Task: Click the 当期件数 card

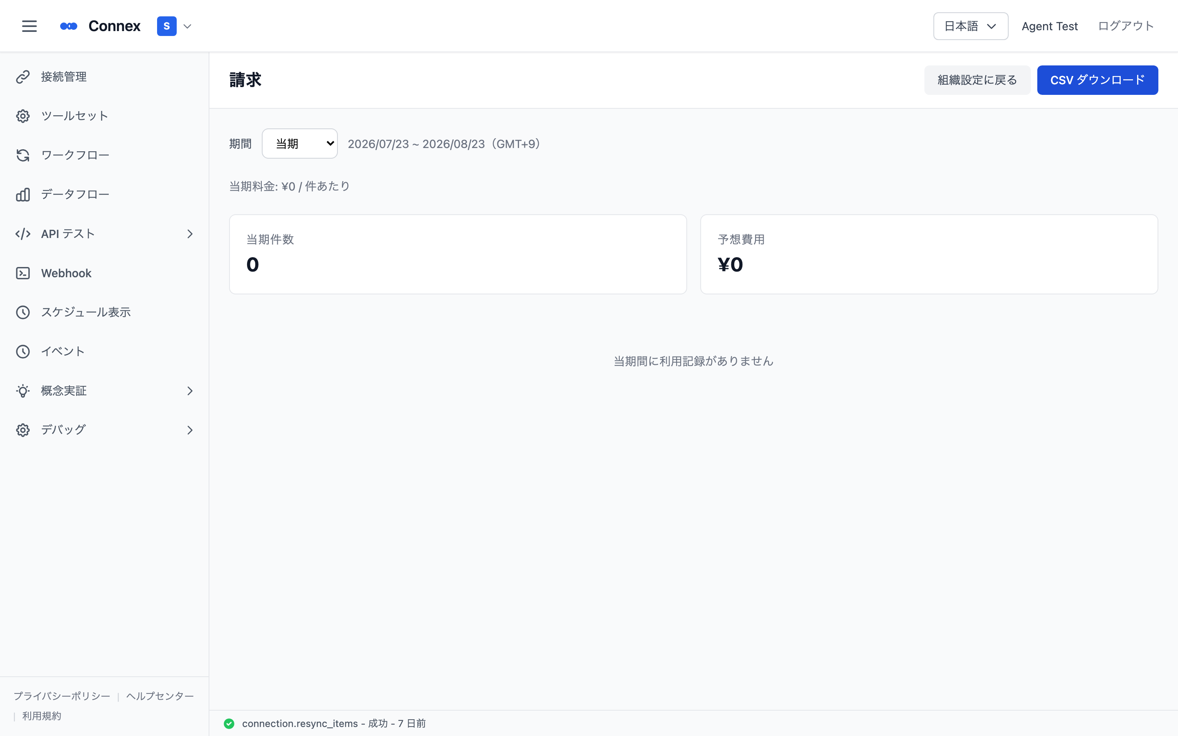Action: coord(458,254)
